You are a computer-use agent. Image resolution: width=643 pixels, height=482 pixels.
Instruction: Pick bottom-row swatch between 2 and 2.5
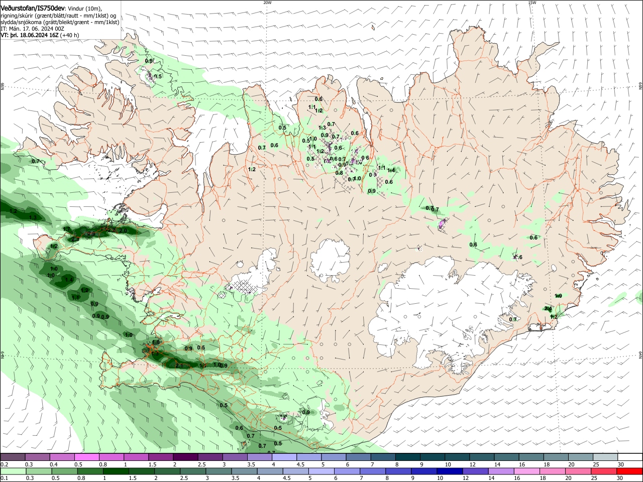click(x=167, y=471)
